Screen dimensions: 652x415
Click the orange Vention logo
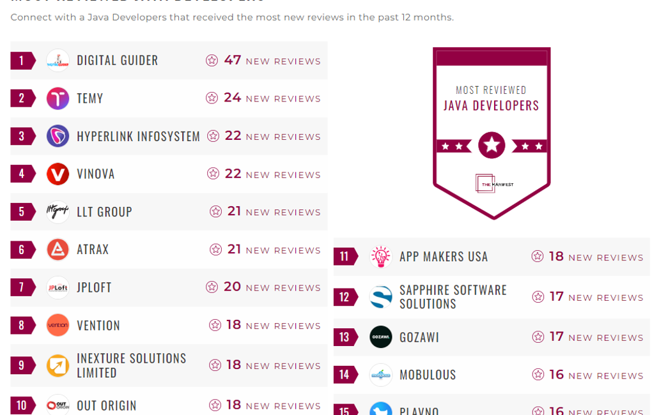coord(58,325)
